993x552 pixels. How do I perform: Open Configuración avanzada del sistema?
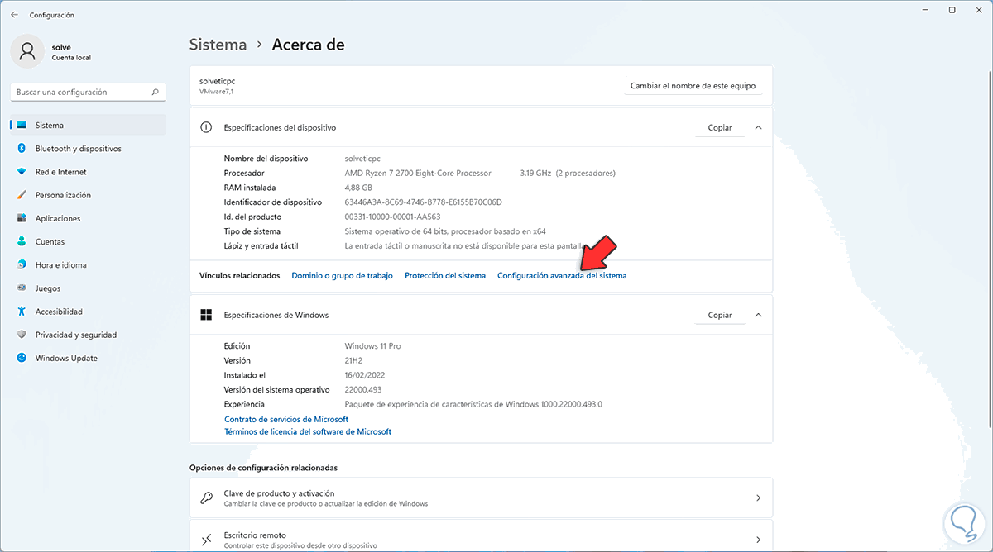click(x=562, y=276)
